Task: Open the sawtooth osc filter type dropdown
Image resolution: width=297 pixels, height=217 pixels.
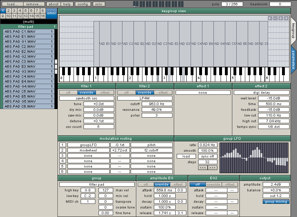Action: [x=87, y=98]
